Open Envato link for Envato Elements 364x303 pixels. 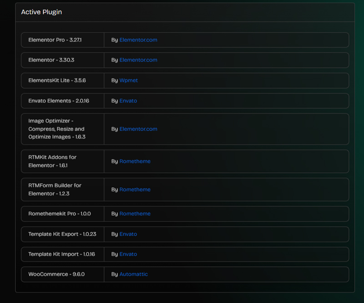pyautogui.click(x=128, y=101)
